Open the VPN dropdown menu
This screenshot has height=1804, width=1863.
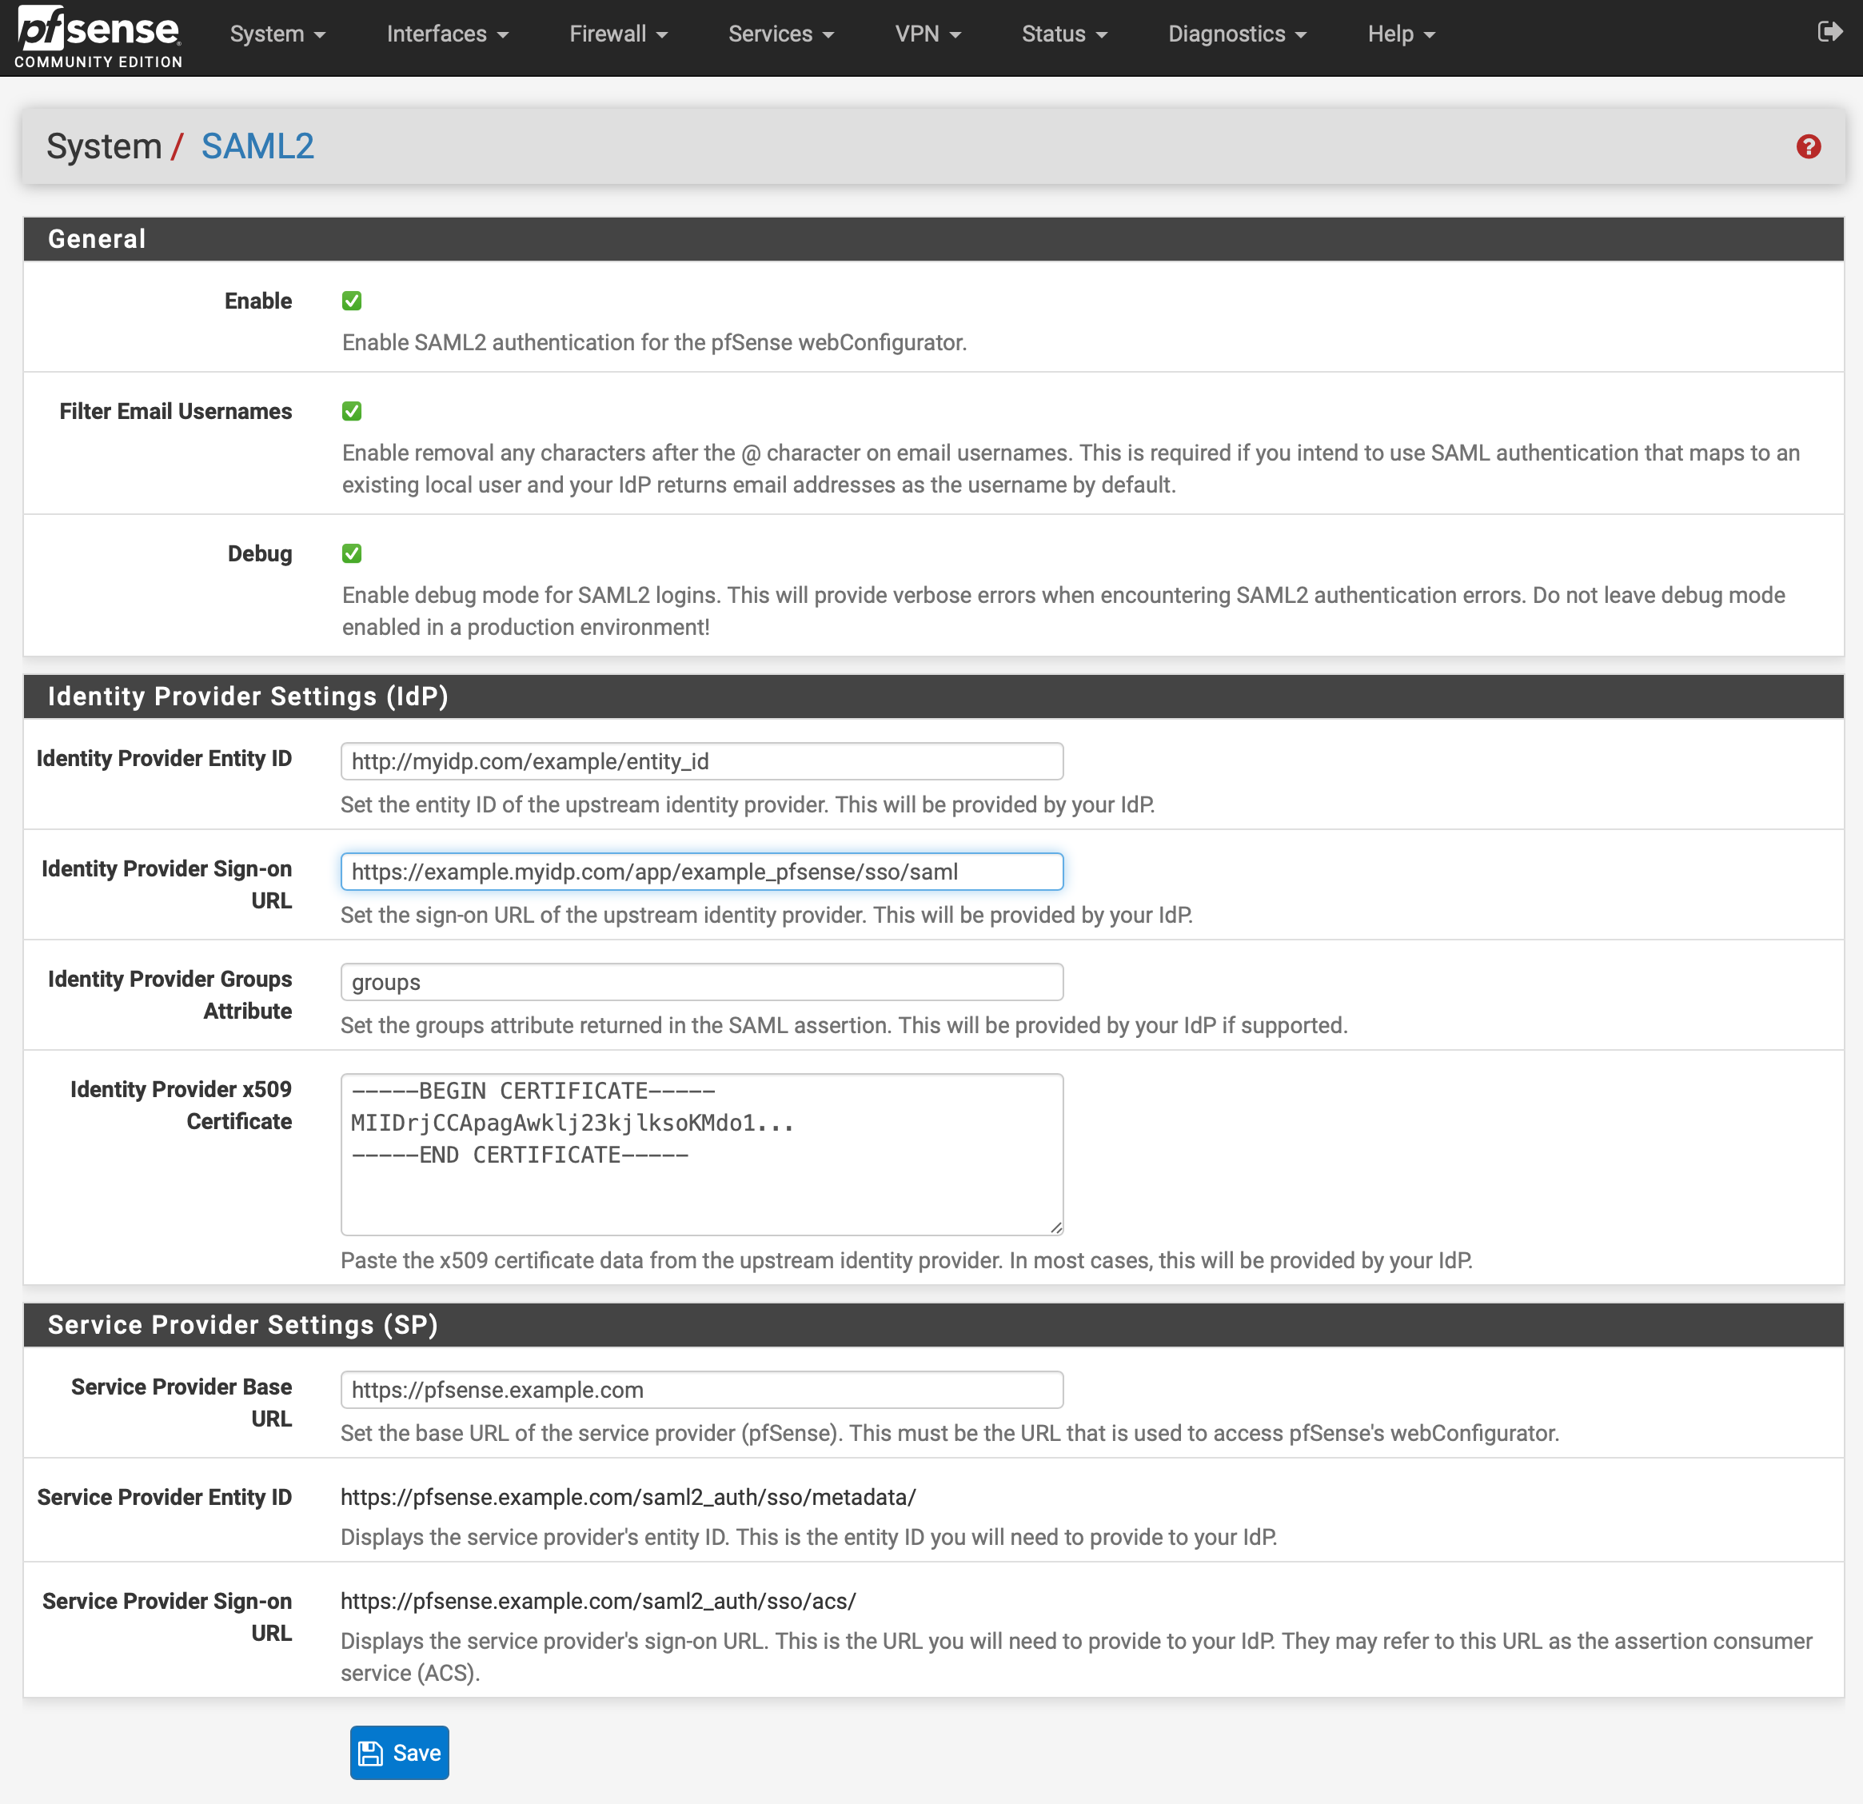pos(928,34)
